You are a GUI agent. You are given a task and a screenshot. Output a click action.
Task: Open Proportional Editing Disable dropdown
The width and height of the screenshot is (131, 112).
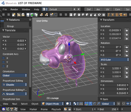click(x=14, y=85)
